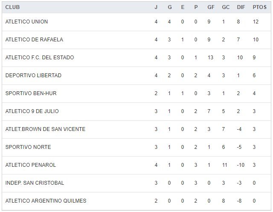The width and height of the screenshot is (273, 212).
Task: Open ATLET.BROWN DE SAN VICENTE entry
Action: (45, 129)
